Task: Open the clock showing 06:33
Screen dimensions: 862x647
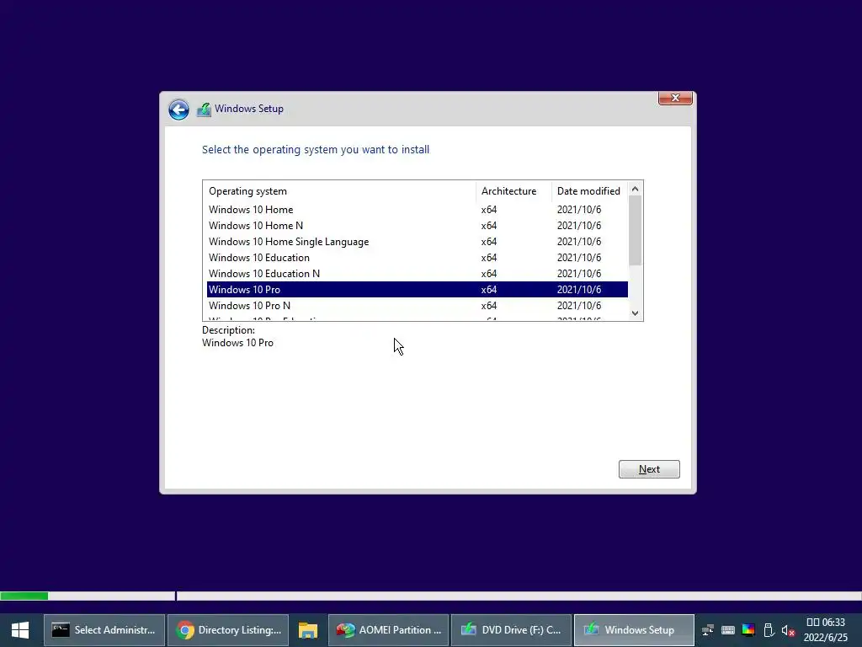Action: click(x=826, y=630)
